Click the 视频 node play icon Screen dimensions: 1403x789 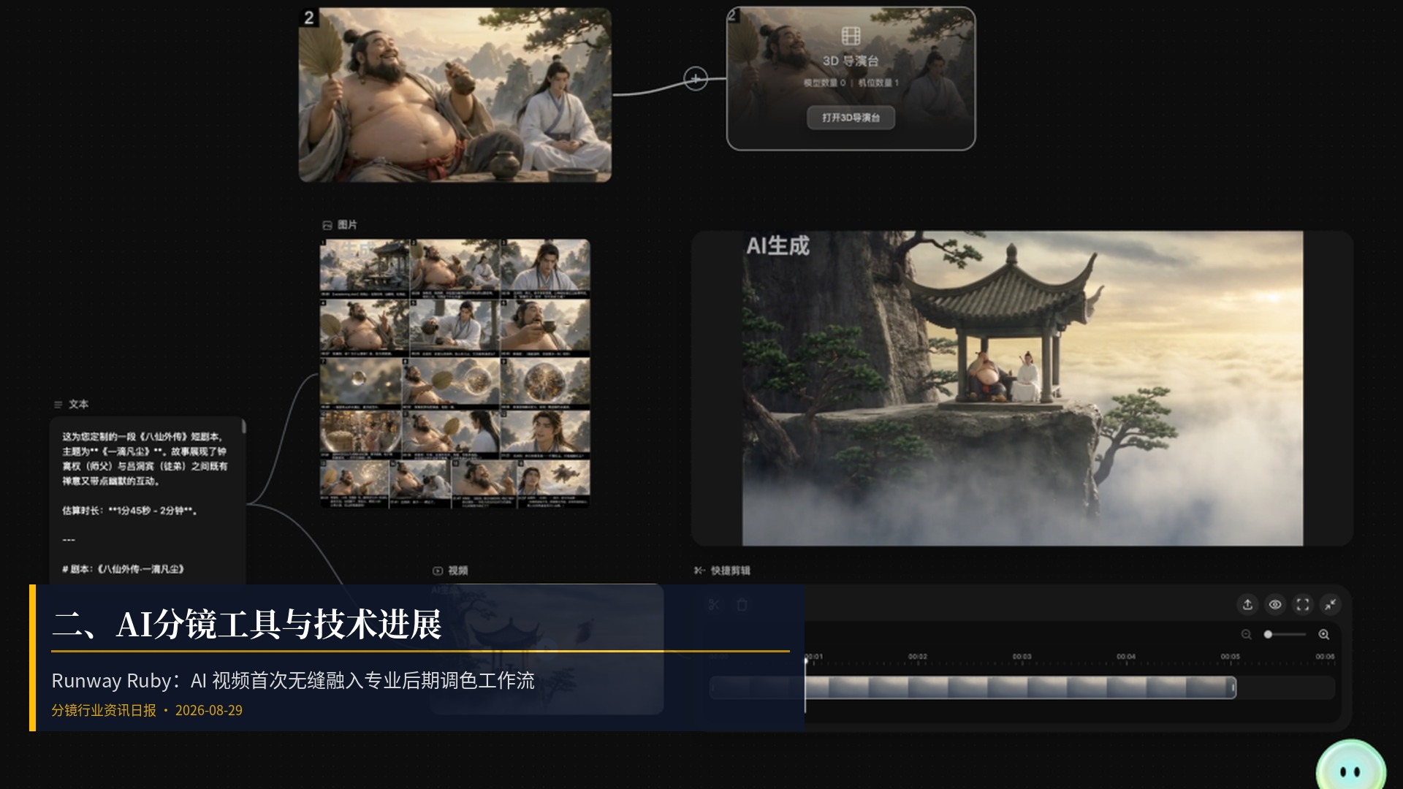(x=438, y=571)
